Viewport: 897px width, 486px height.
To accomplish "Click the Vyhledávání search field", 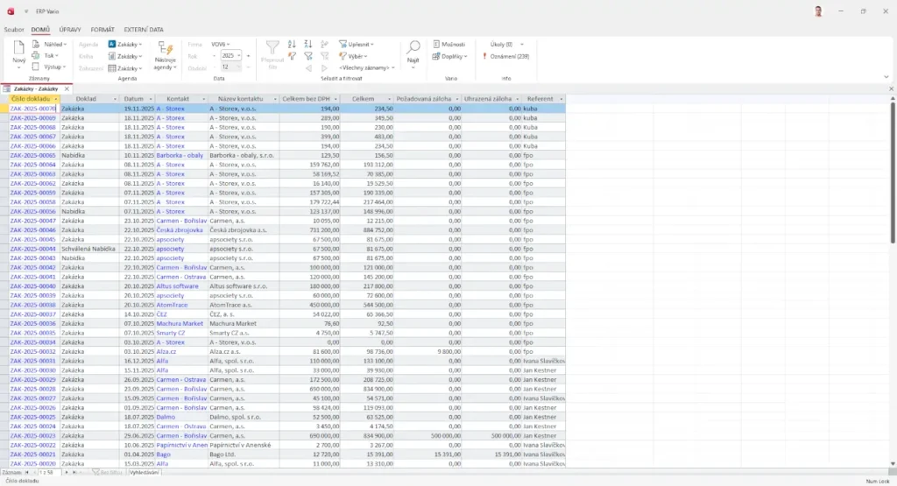I will [x=145, y=473].
